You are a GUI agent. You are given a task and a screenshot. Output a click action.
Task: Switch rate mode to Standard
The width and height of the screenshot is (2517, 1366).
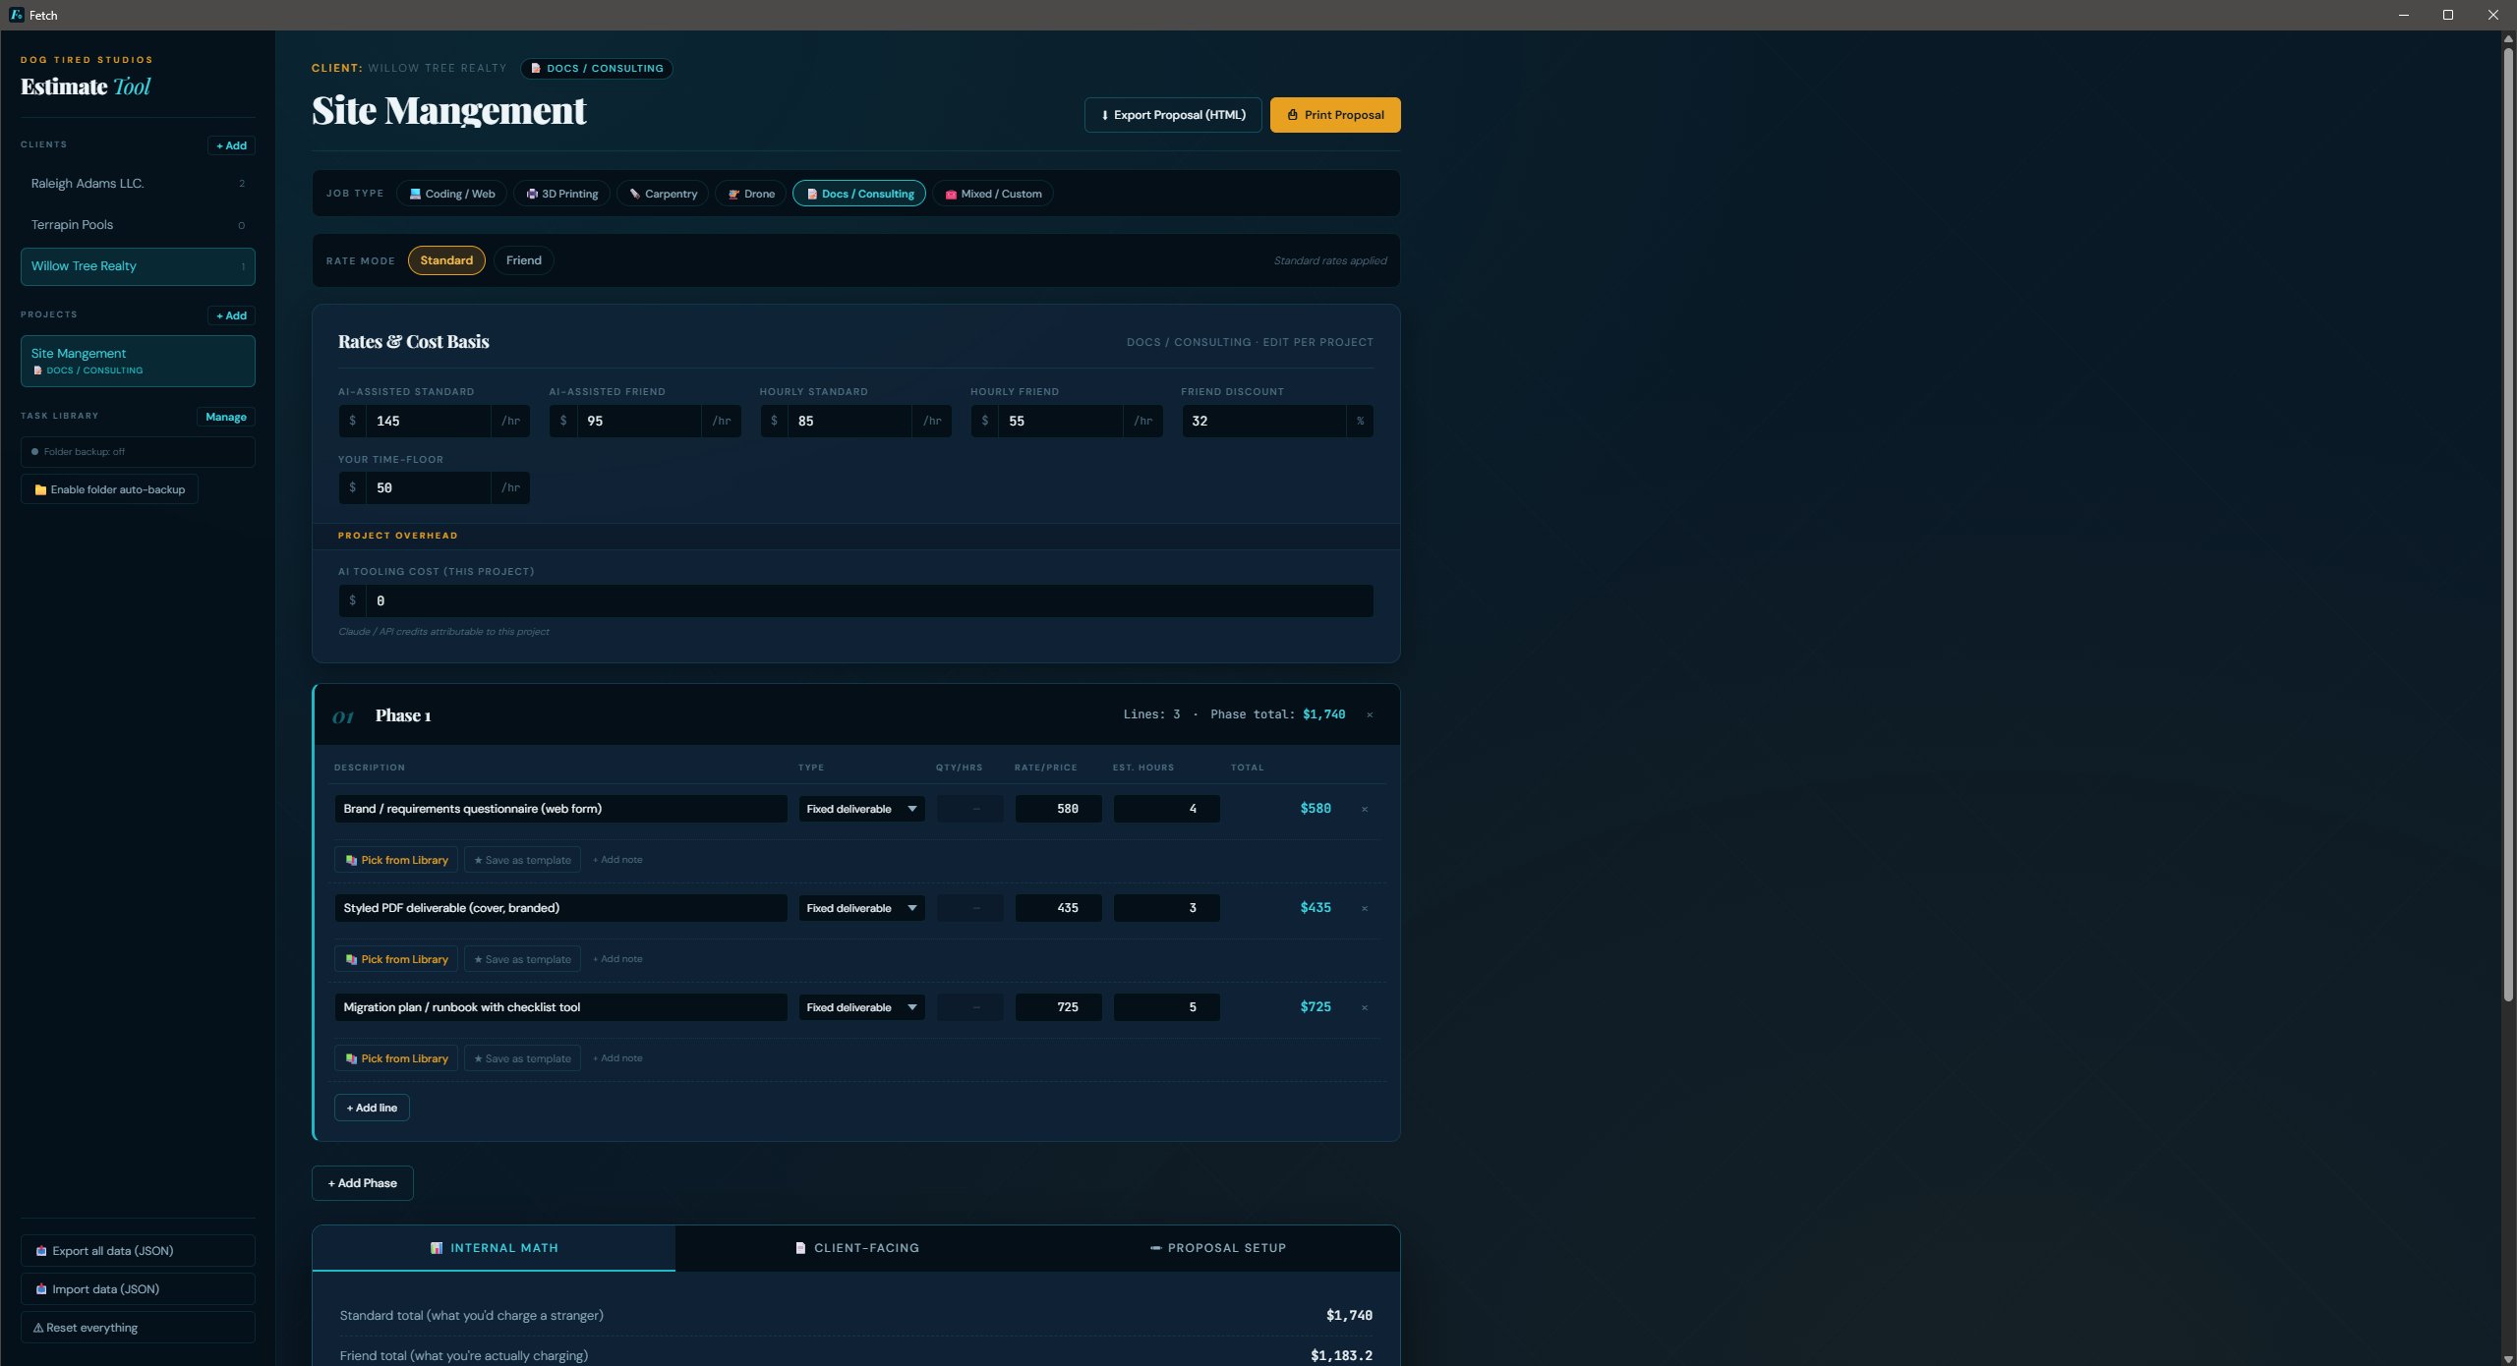click(446, 260)
